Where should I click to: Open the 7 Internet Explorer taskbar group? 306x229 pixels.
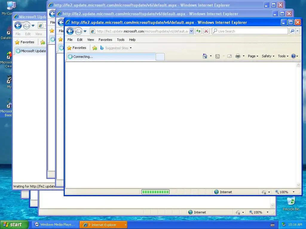click(103, 225)
